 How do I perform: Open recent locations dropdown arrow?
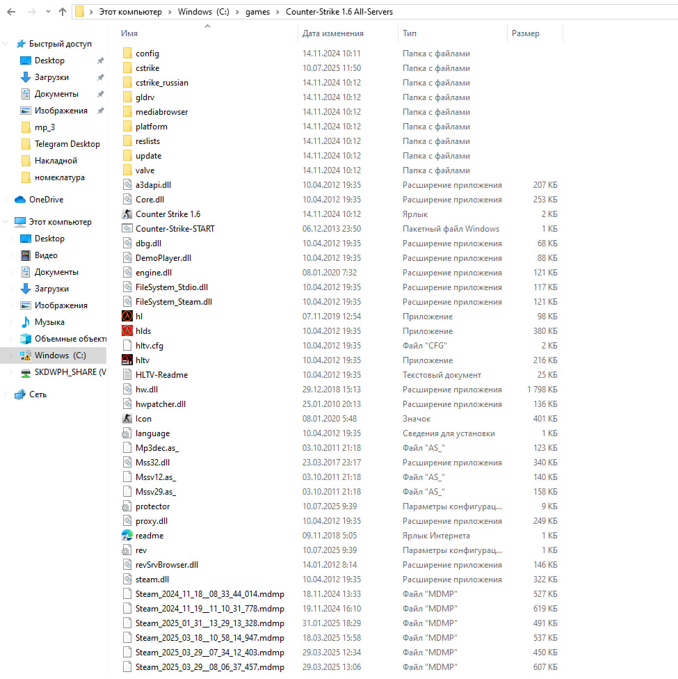(48, 12)
